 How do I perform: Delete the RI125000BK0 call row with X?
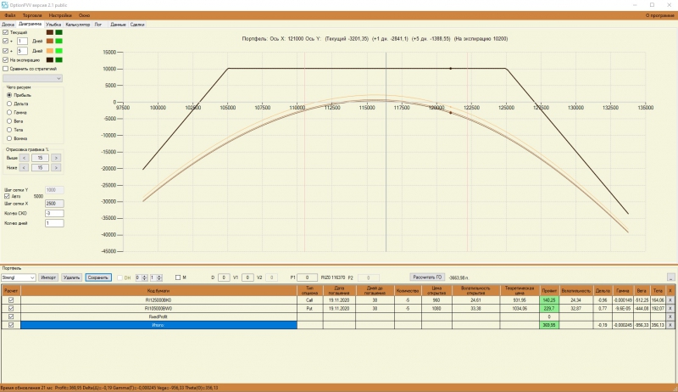click(x=670, y=300)
